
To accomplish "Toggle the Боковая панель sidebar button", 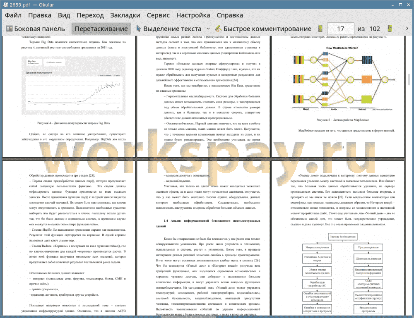I will click(x=35, y=29).
